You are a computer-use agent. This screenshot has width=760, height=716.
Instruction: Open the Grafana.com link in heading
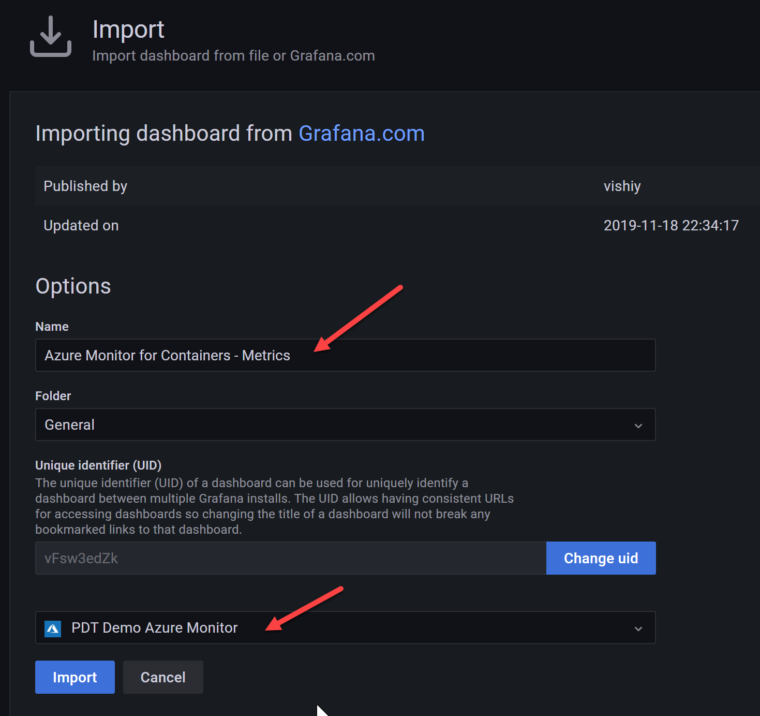[x=362, y=134]
